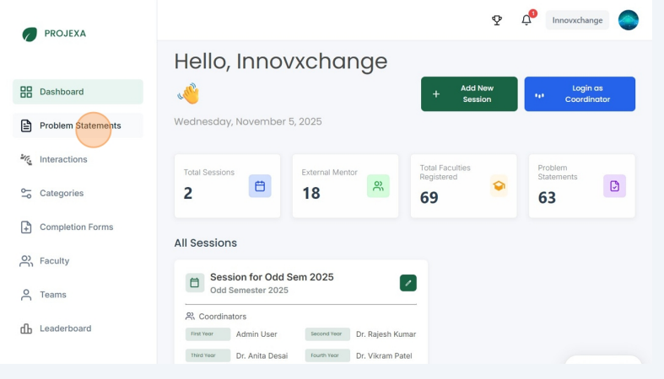664x379 pixels.
Task: Click the PROJEXA leaf logo
Action: tap(30, 35)
